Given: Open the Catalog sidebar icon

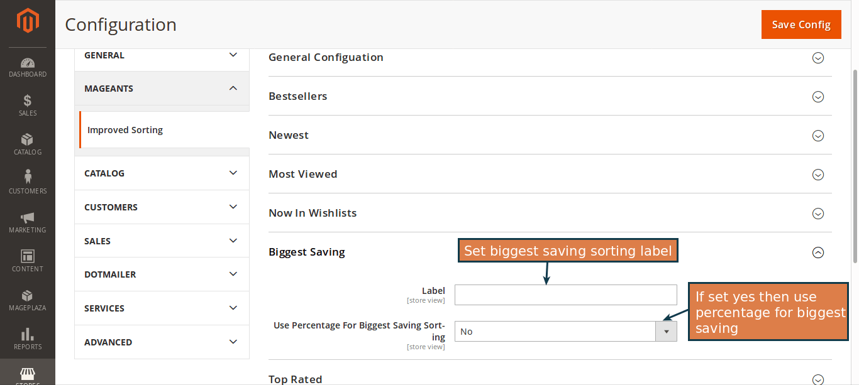Looking at the screenshot, I should tap(27, 143).
